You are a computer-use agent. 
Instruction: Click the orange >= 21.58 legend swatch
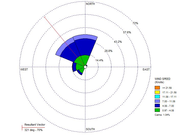coord(157,87)
